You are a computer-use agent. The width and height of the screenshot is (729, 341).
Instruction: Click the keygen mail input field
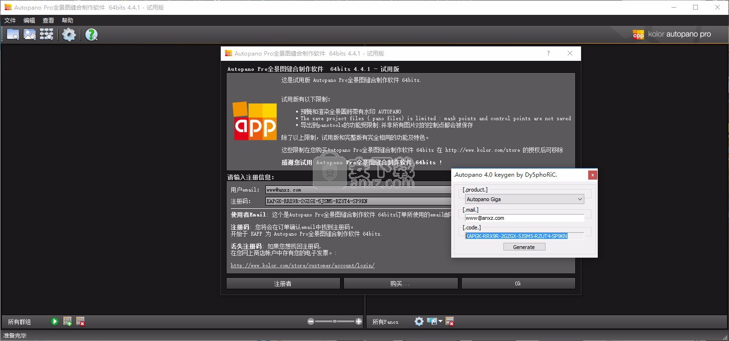tap(524, 218)
